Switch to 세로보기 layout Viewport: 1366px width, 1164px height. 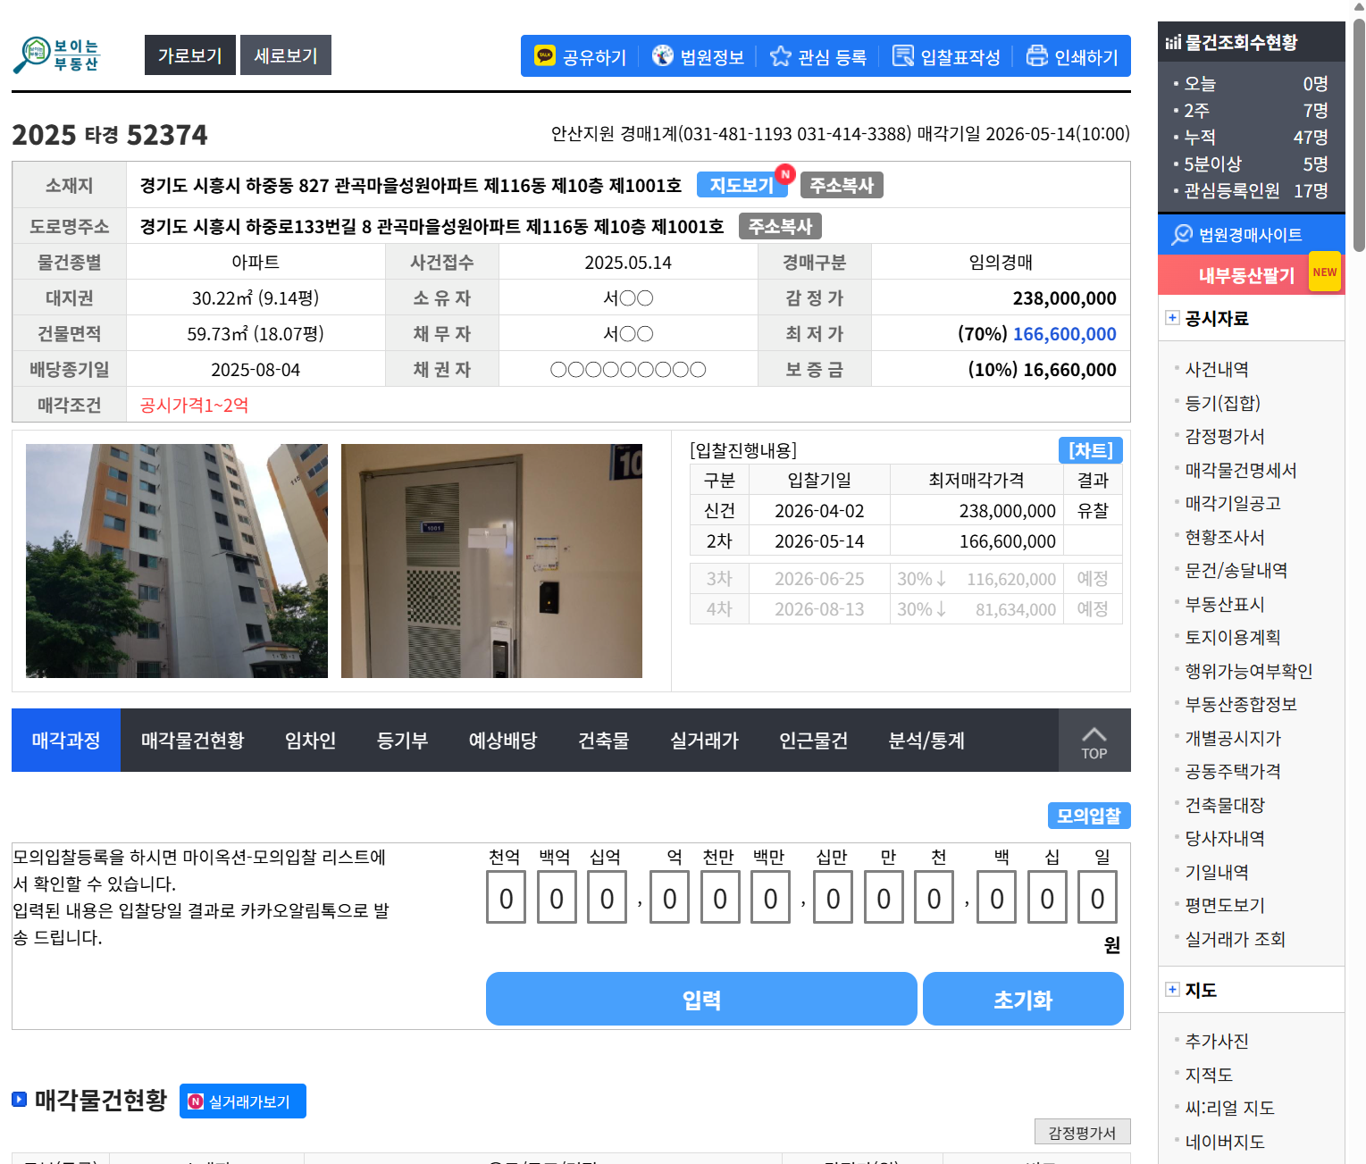[x=286, y=55]
